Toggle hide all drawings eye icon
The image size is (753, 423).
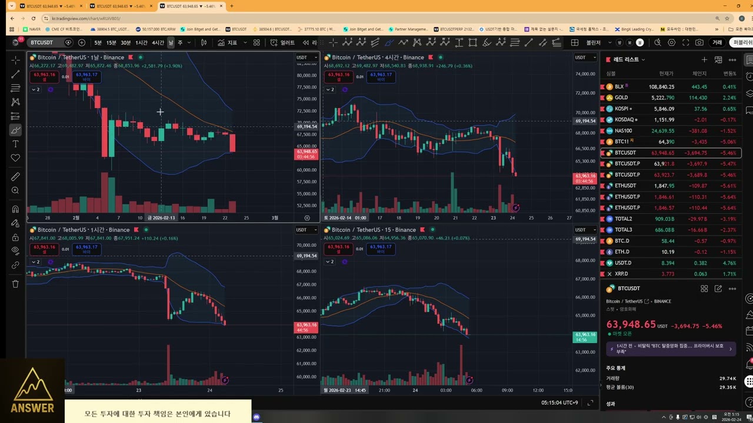[x=15, y=251]
